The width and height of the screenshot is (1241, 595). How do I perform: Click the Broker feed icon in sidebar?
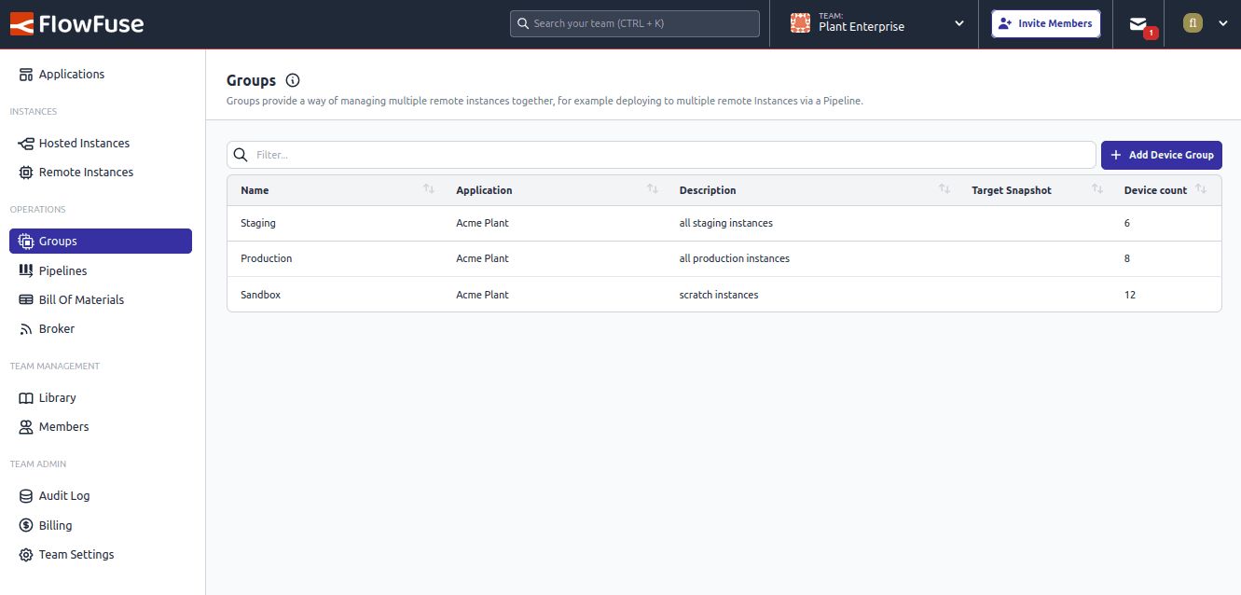point(24,328)
